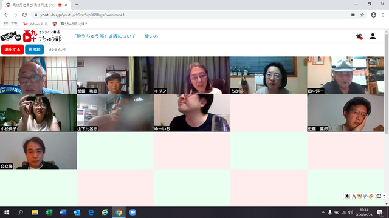
Task: Select 近藤 嘉郎 video tile
Action: point(346,113)
